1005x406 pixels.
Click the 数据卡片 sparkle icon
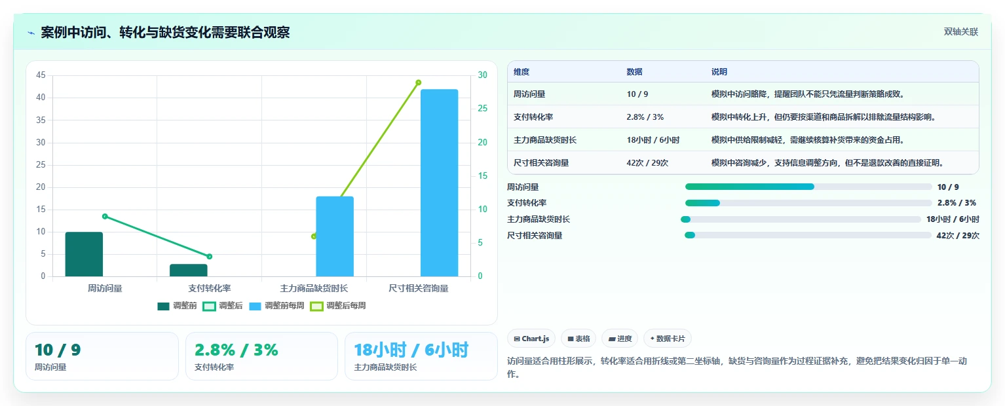pos(652,339)
